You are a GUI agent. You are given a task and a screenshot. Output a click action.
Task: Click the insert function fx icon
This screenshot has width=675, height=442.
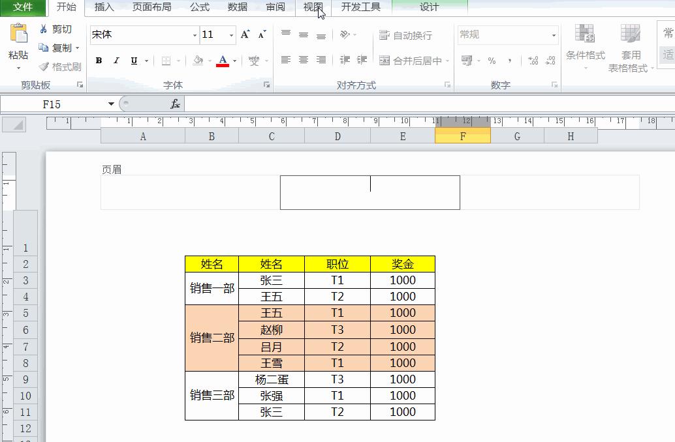pyautogui.click(x=175, y=104)
